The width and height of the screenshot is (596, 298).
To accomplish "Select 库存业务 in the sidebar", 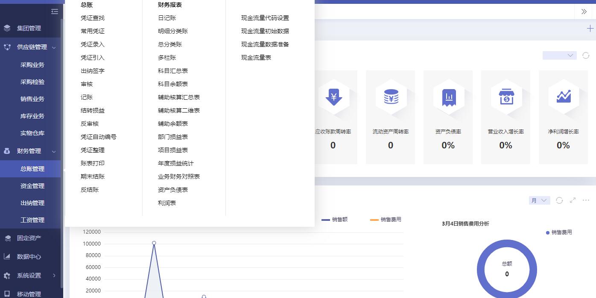I will 32,116.
